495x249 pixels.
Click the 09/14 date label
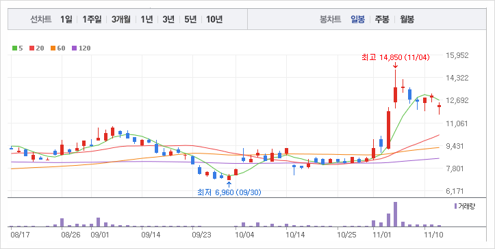[151, 235]
